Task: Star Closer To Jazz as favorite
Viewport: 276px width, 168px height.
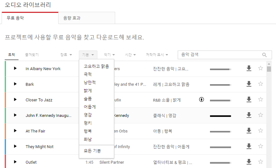Action: point(260,99)
